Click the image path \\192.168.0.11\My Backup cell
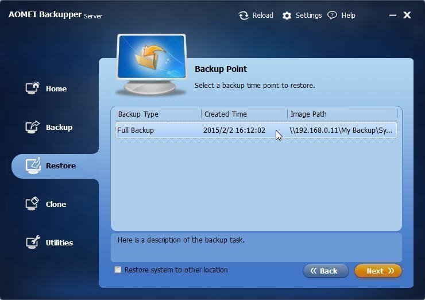Image resolution: width=425 pixels, height=300 pixels. 341,130
